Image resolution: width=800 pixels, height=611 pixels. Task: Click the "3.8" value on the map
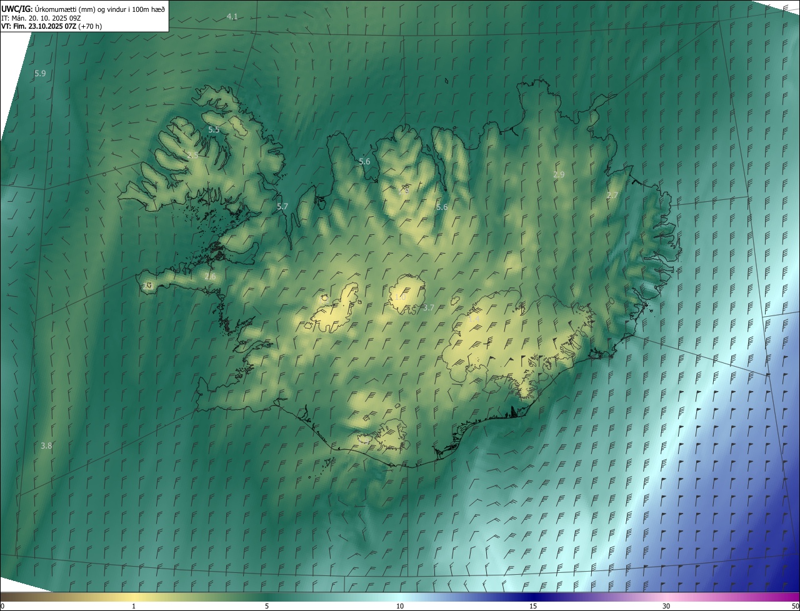pos(46,446)
